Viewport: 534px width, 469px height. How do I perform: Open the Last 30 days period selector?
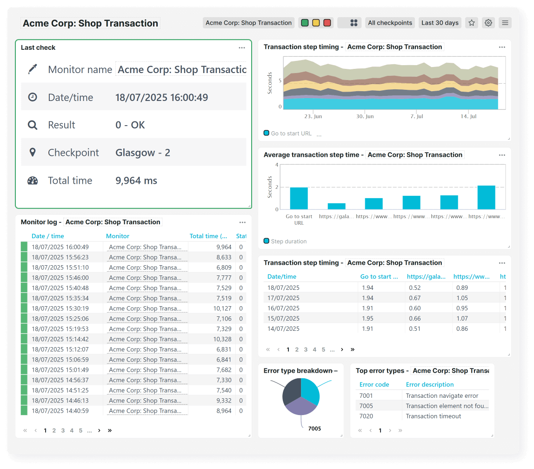coord(440,22)
